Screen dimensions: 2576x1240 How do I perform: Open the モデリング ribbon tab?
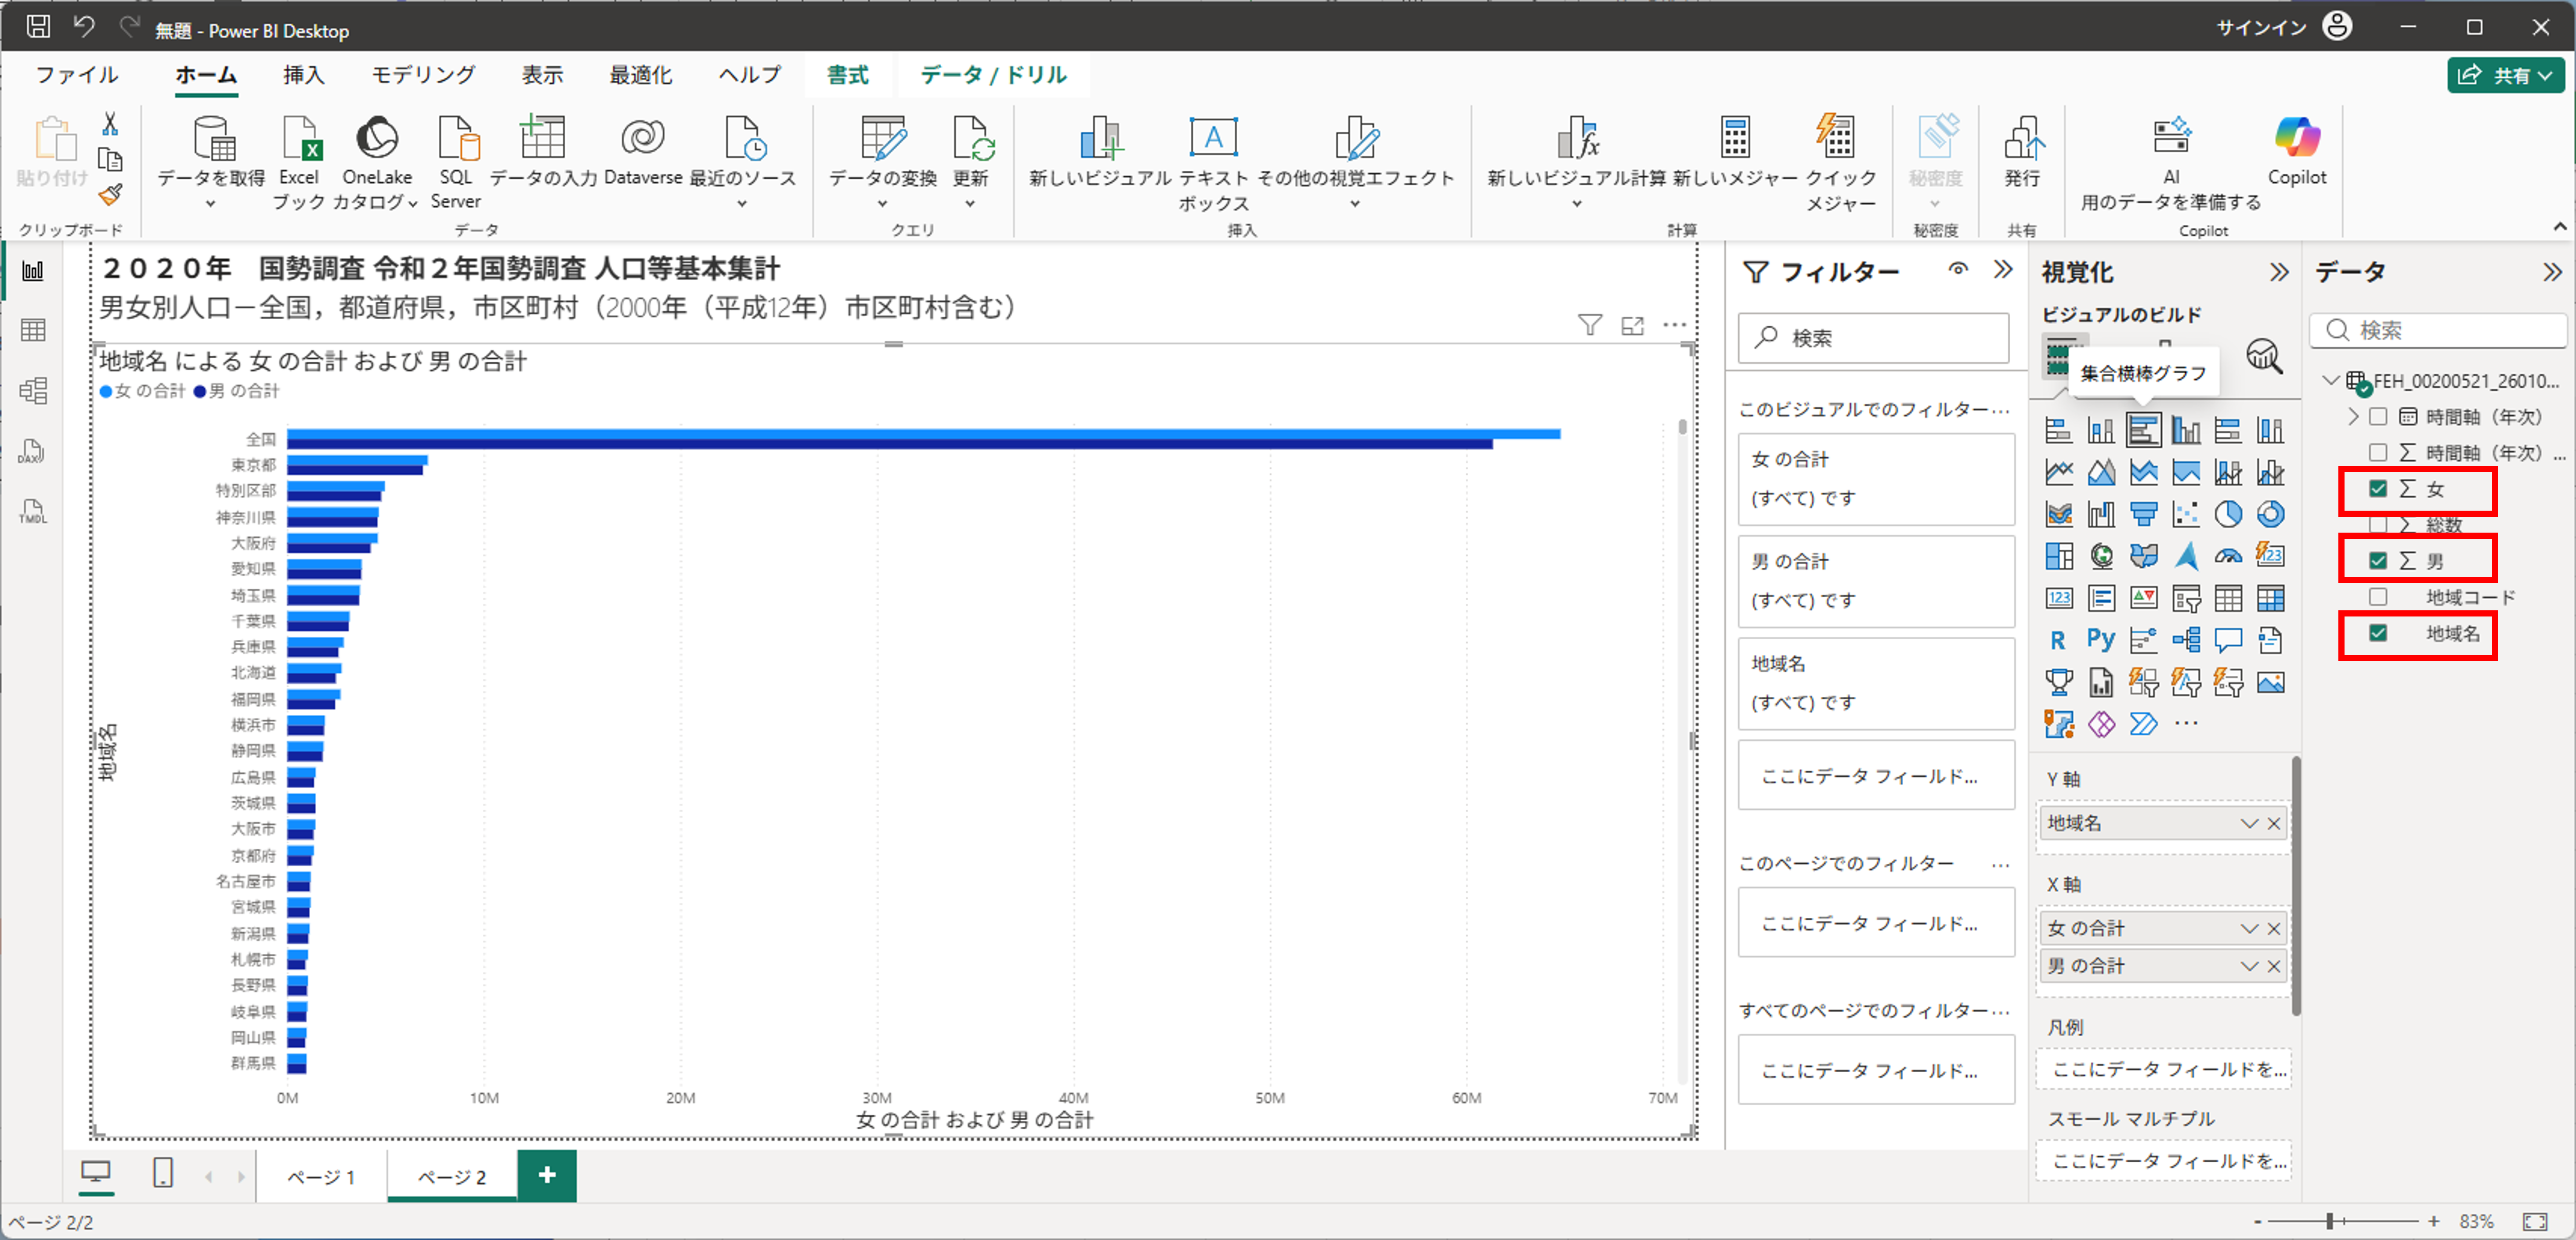pyautogui.click(x=423, y=75)
